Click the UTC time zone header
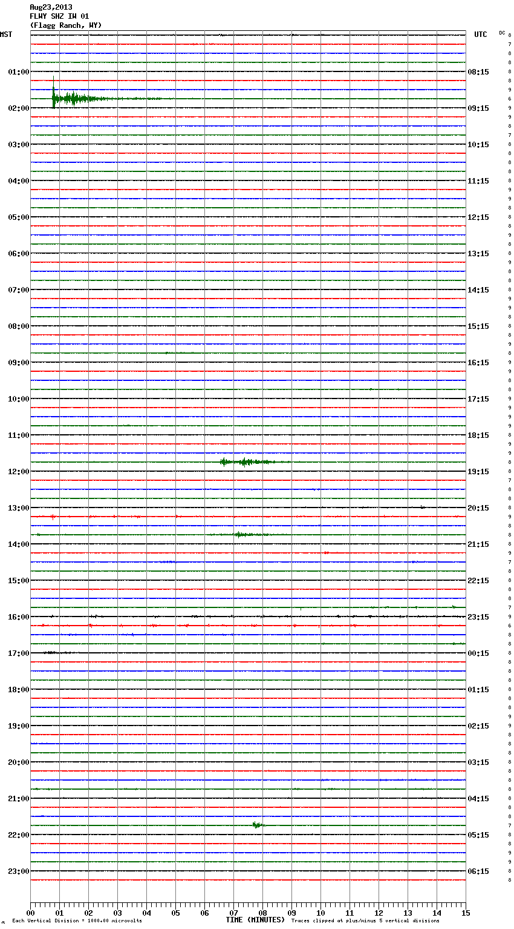Image resolution: width=514 pixels, height=929 pixels. [481, 35]
